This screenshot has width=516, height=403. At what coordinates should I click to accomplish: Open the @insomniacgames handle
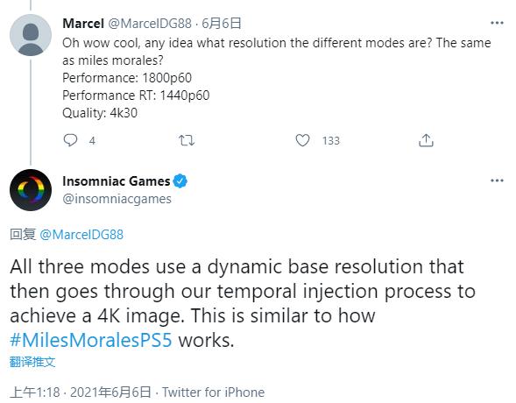117,199
